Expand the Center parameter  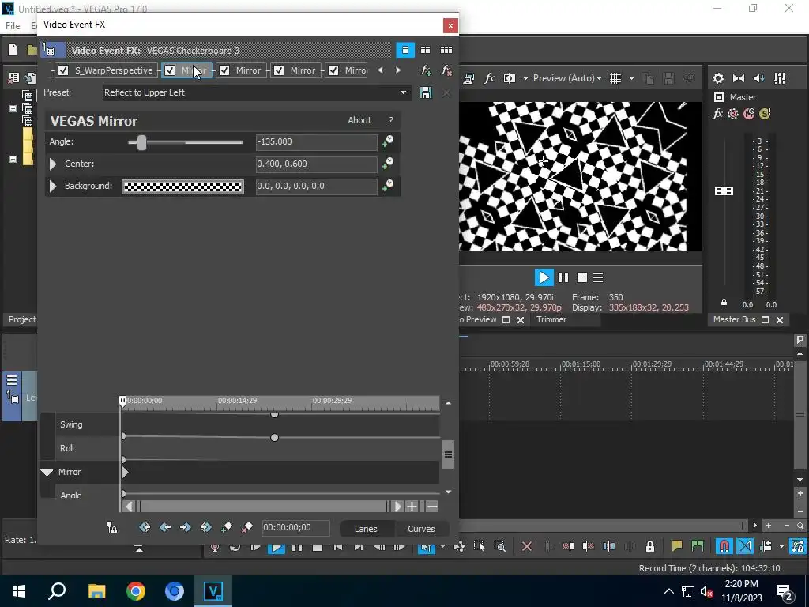[x=53, y=164]
